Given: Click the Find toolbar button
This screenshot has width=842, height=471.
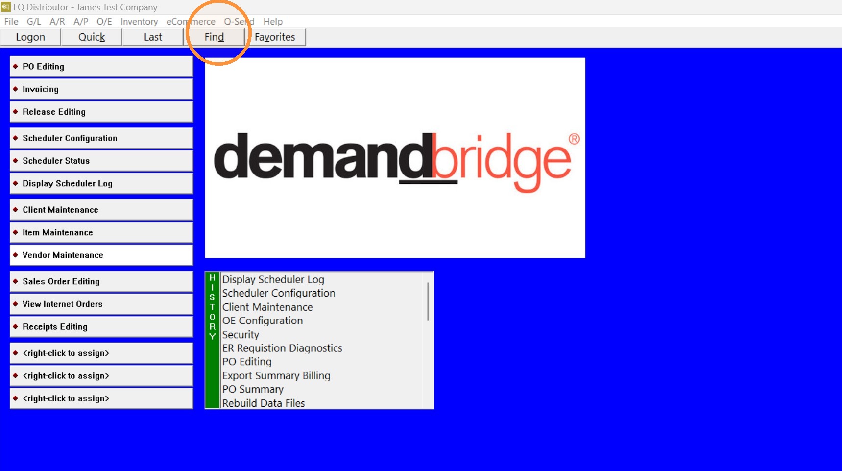Looking at the screenshot, I should point(214,37).
